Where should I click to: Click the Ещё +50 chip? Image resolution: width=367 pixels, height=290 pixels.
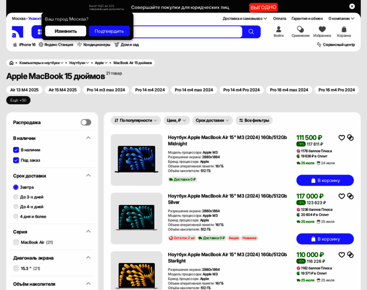[18, 100]
